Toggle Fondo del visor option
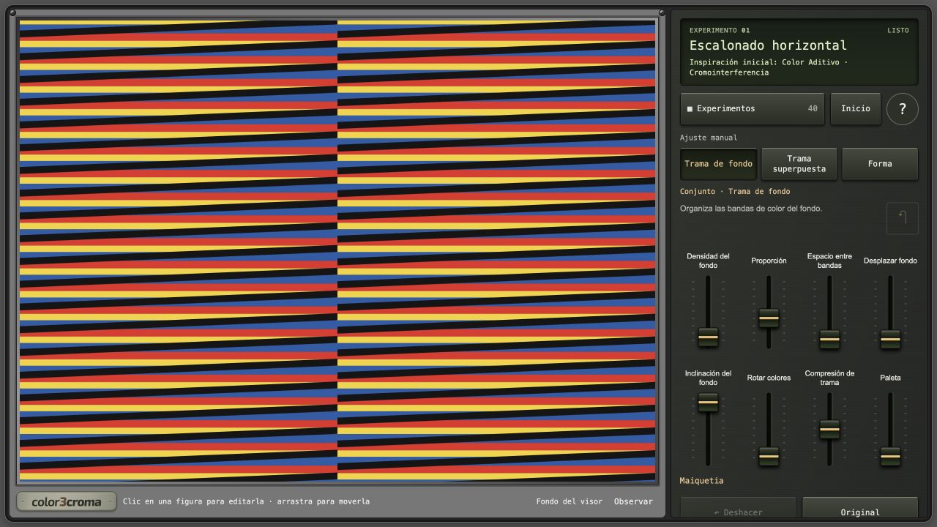 (570, 501)
